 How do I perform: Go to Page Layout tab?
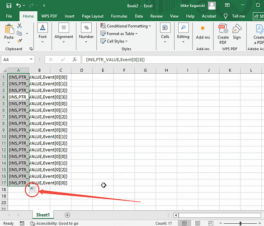(x=93, y=16)
